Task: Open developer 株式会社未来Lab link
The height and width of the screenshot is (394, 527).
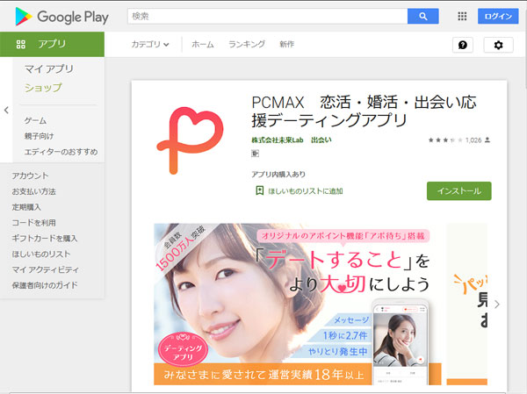Action: pyautogui.click(x=278, y=140)
